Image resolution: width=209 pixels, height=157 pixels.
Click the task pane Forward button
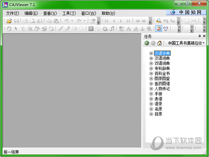(x=153, y=43)
